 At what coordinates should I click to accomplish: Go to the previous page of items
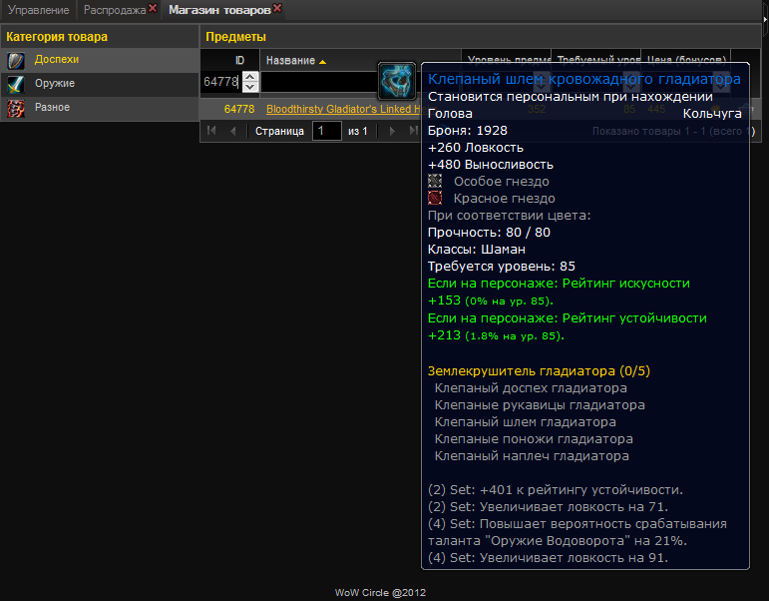click(233, 131)
